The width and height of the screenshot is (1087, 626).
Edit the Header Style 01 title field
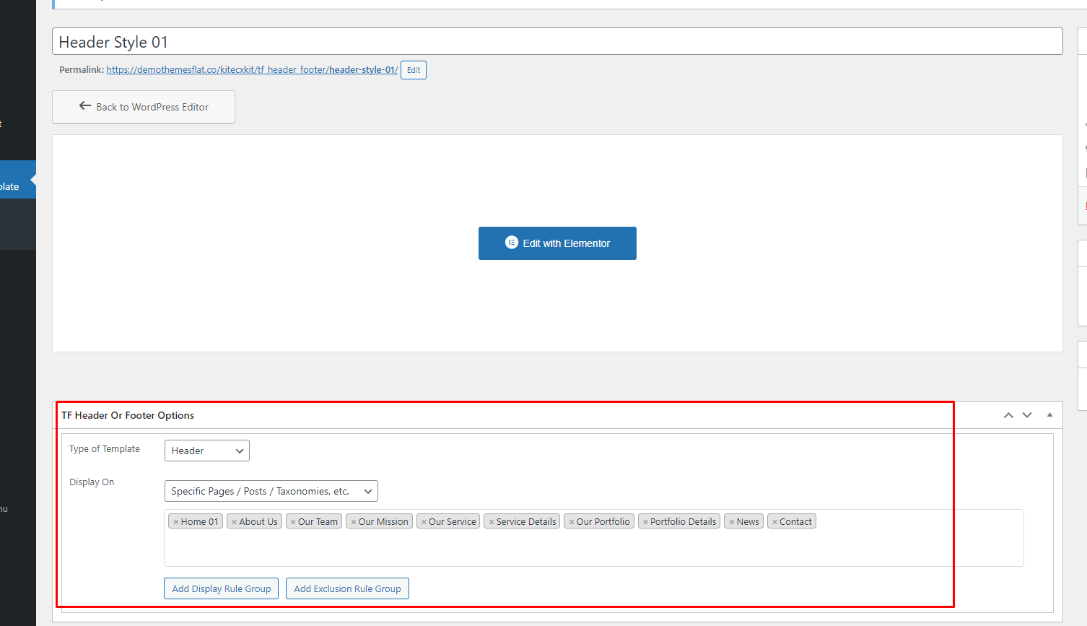pos(557,42)
